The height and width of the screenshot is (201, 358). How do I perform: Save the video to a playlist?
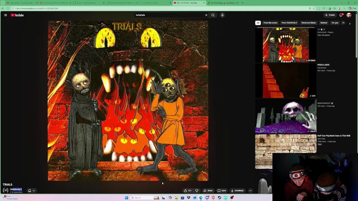pos(222,191)
